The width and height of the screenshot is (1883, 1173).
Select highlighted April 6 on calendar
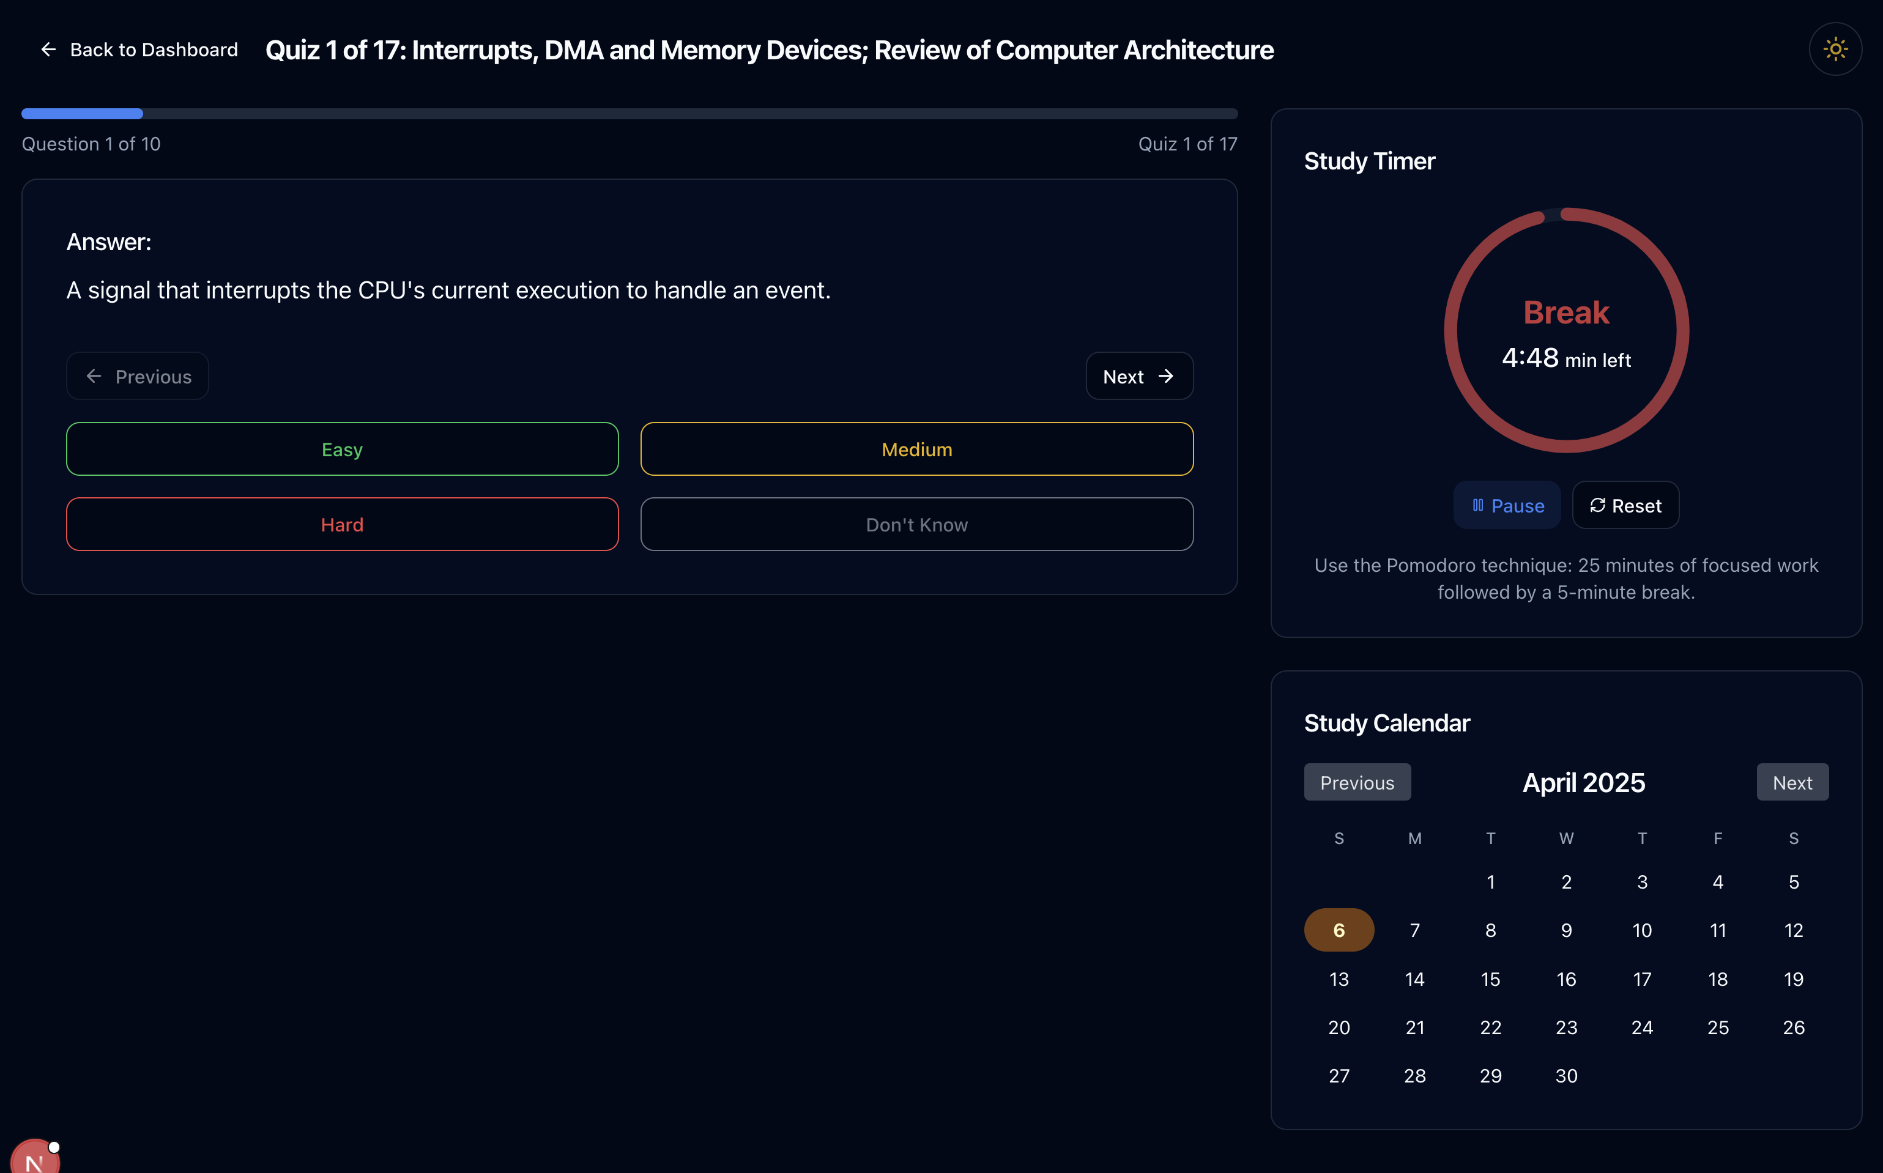coord(1339,930)
